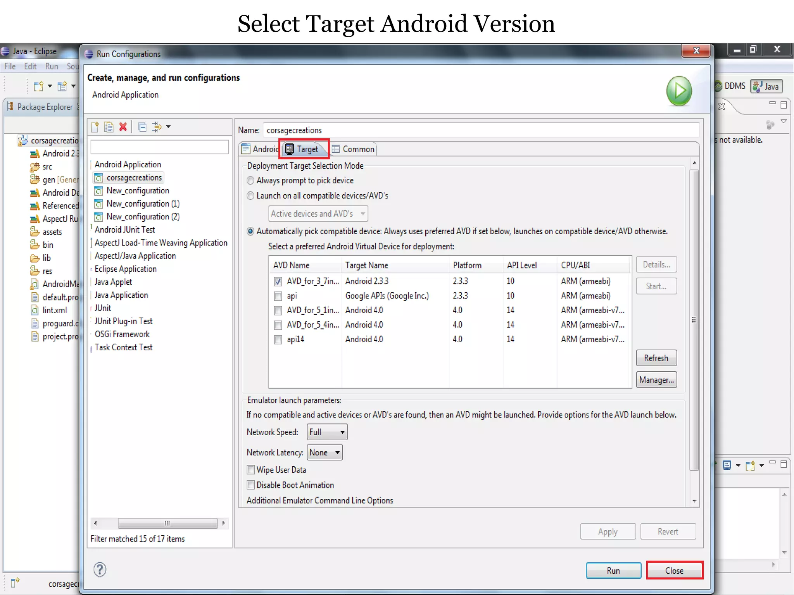Click the Name input field
This screenshot has height=595, width=794.
(482, 130)
